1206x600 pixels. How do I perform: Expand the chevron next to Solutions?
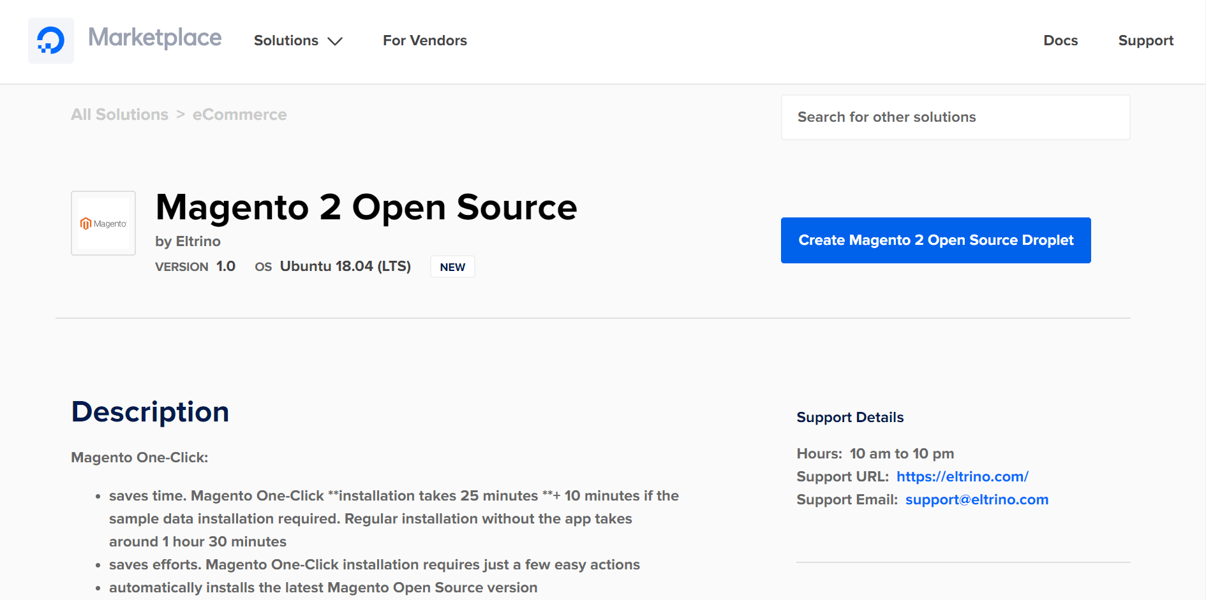click(x=335, y=41)
